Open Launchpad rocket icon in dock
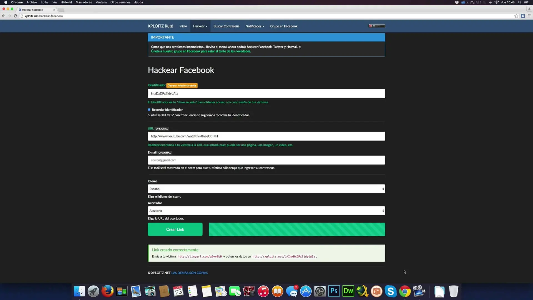The image size is (533, 300). [x=94, y=291]
